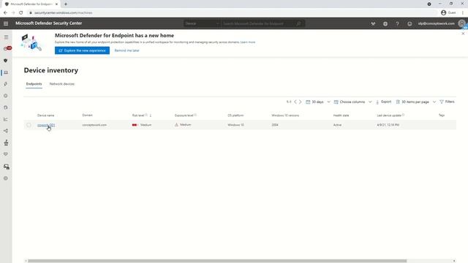Screen dimensions: 468x263
Task: Click the Device name column header
Action: (x=45, y=115)
